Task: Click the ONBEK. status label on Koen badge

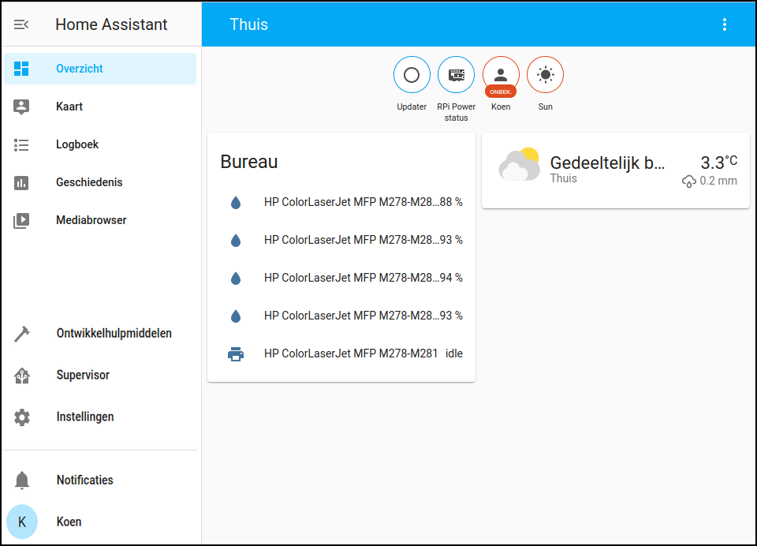Action: (501, 92)
